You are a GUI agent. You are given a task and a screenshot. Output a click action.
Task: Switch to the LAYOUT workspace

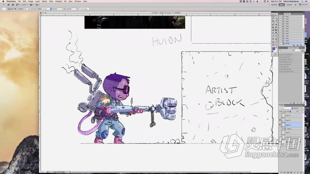pyautogui.click(x=289, y=5)
